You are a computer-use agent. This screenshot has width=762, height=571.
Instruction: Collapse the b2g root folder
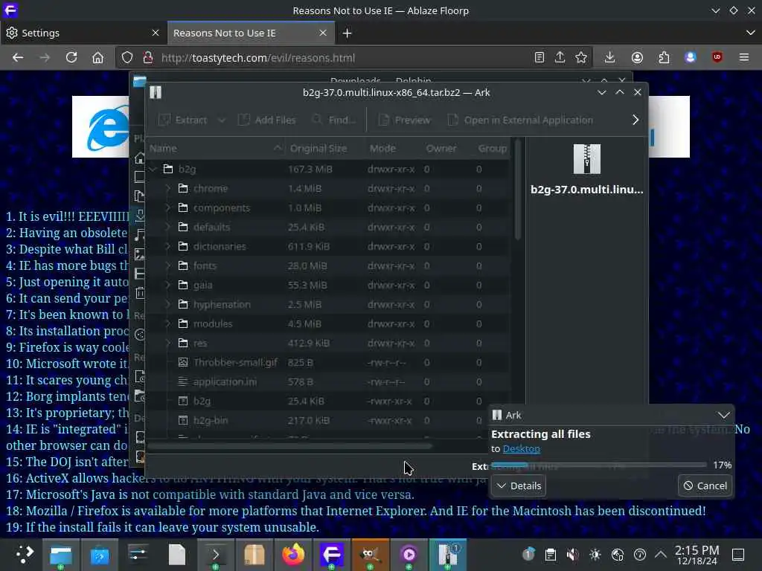[153, 169]
